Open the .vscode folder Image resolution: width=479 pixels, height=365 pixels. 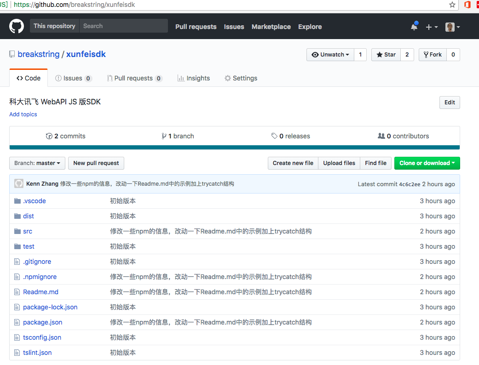(34, 201)
